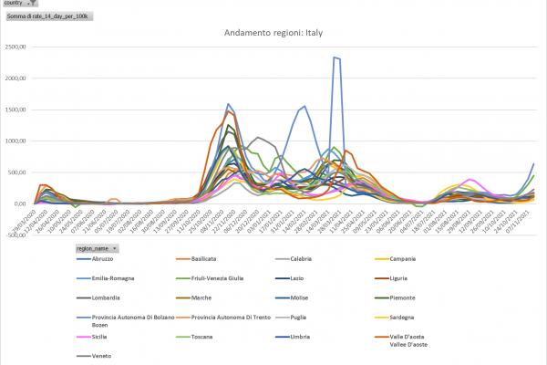Click the 1500,00 vertical axis label

pos(15,109)
